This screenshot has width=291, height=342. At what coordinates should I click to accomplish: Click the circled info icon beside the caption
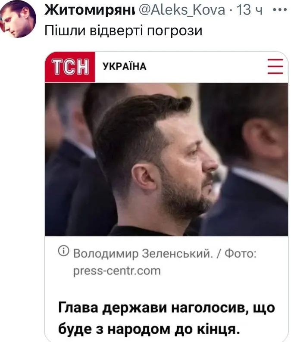coord(63,251)
